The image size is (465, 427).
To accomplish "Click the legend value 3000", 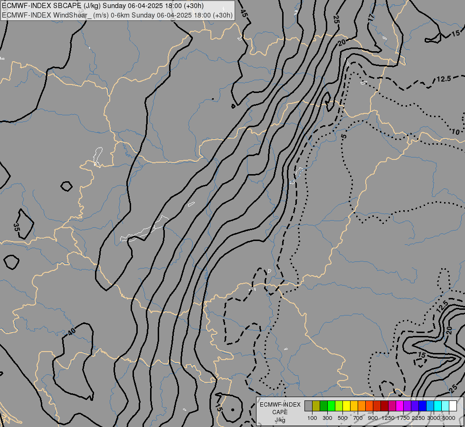I will coord(434,418).
